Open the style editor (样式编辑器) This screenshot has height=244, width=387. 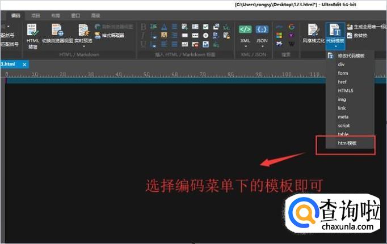[x=110, y=36]
